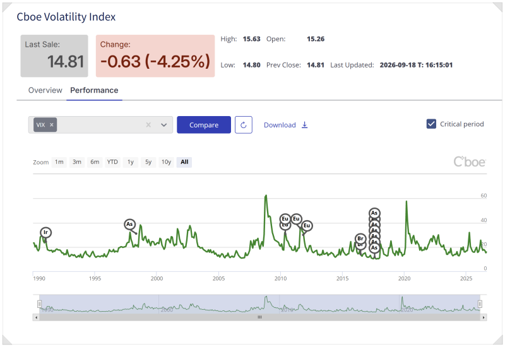The image size is (505, 347).
Task: Click the navigator scrollbar right arrow
Action: coord(484,317)
